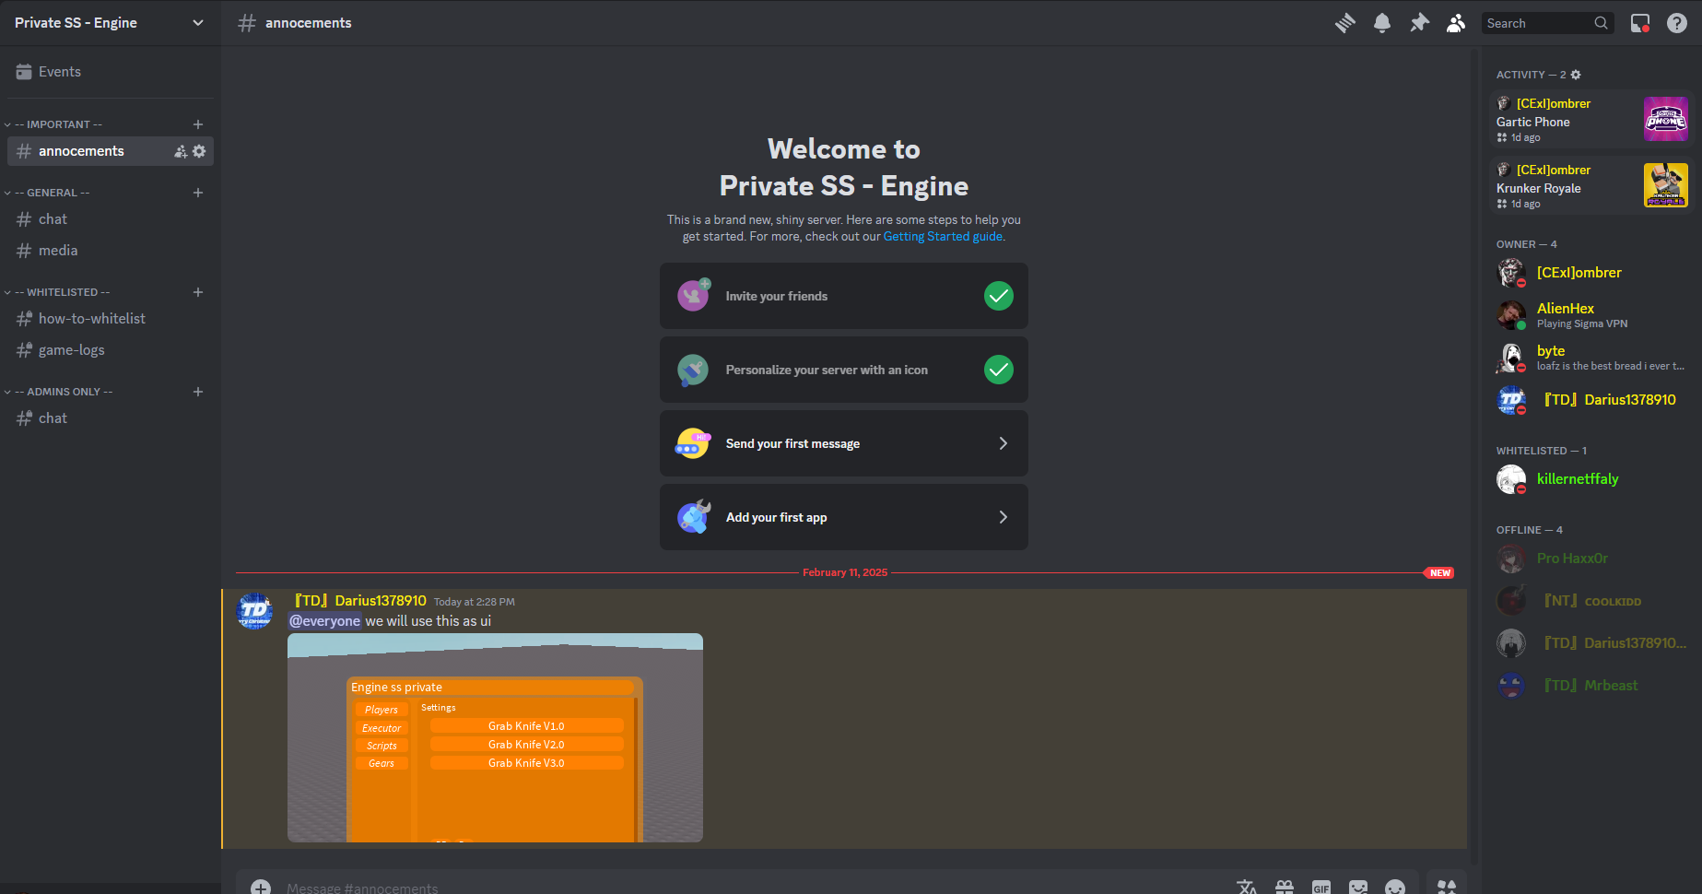Open the Threads icon in header

[x=1344, y=23]
